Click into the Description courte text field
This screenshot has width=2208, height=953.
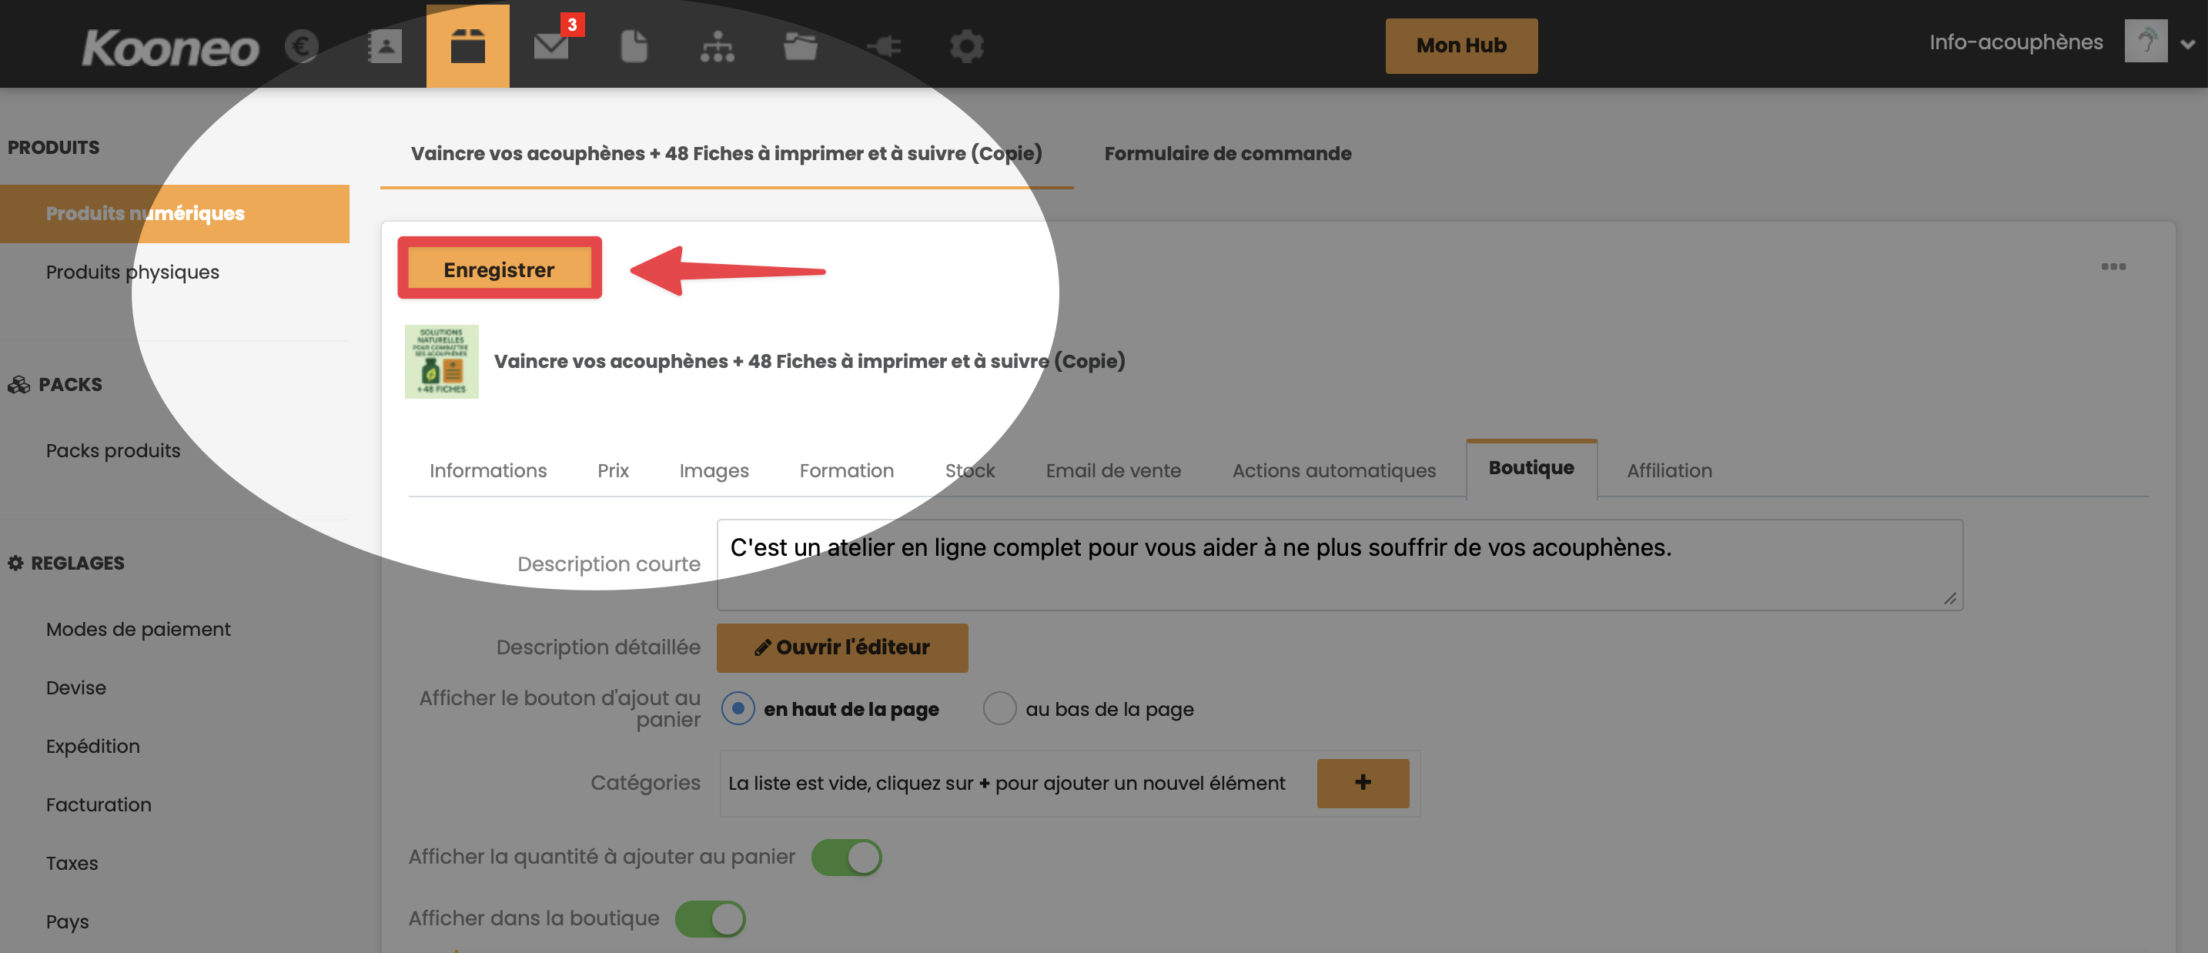tap(1339, 564)
